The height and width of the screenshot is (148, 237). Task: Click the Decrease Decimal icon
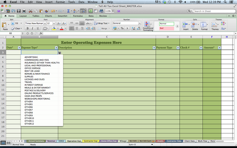(x=139, y=28)
